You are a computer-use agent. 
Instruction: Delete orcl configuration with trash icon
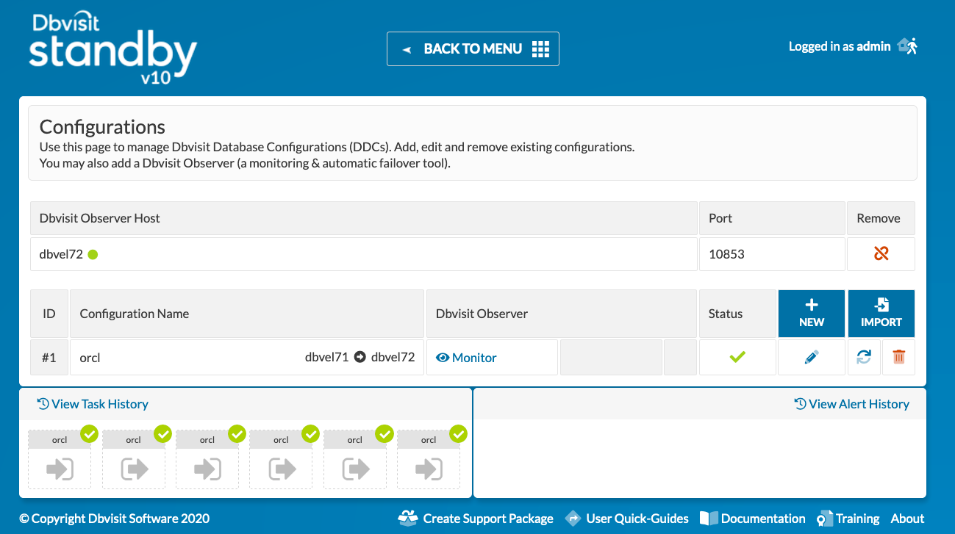pyautogui.click(x=898, y=357)
